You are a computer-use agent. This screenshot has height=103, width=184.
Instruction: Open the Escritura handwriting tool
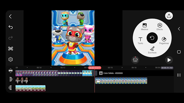pos(152,50)
